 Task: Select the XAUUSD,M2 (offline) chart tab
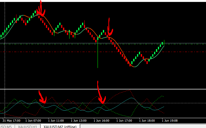[60, 126]
